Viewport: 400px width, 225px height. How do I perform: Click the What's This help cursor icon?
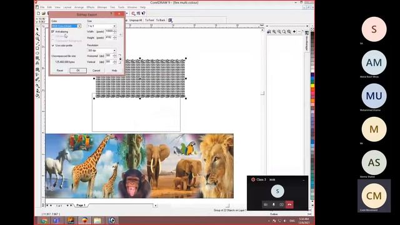click(x=144, y=13)
